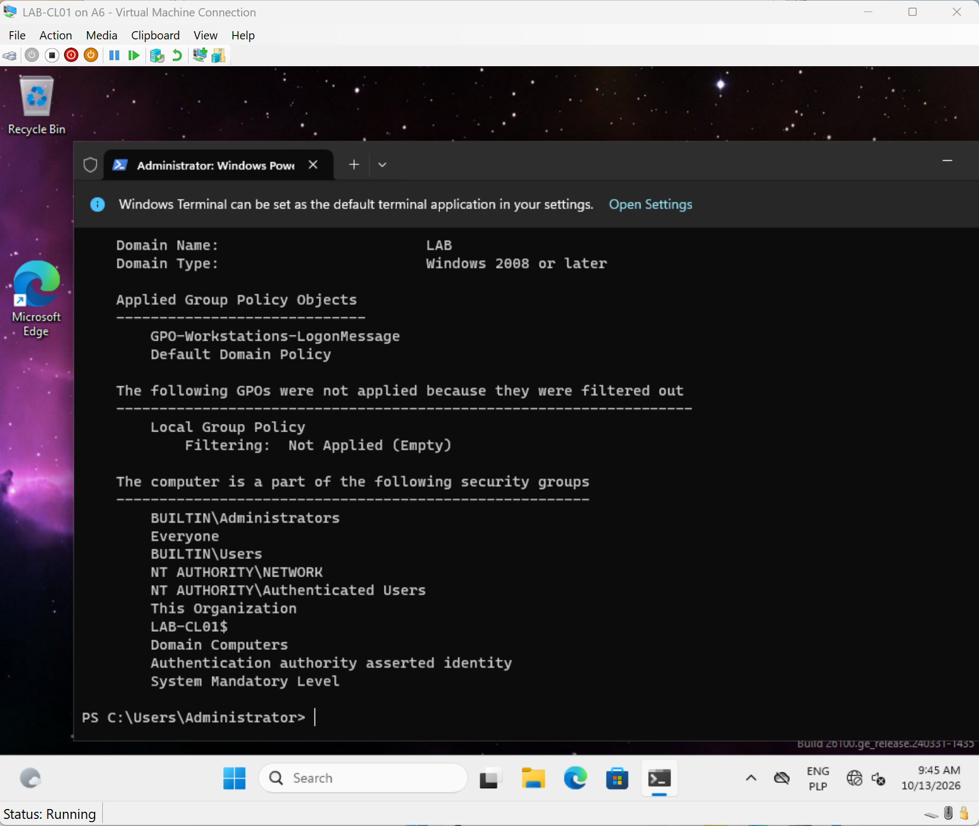
Task: Expand the terminal new-tab profile dropdown
Action: click(382, 165)
